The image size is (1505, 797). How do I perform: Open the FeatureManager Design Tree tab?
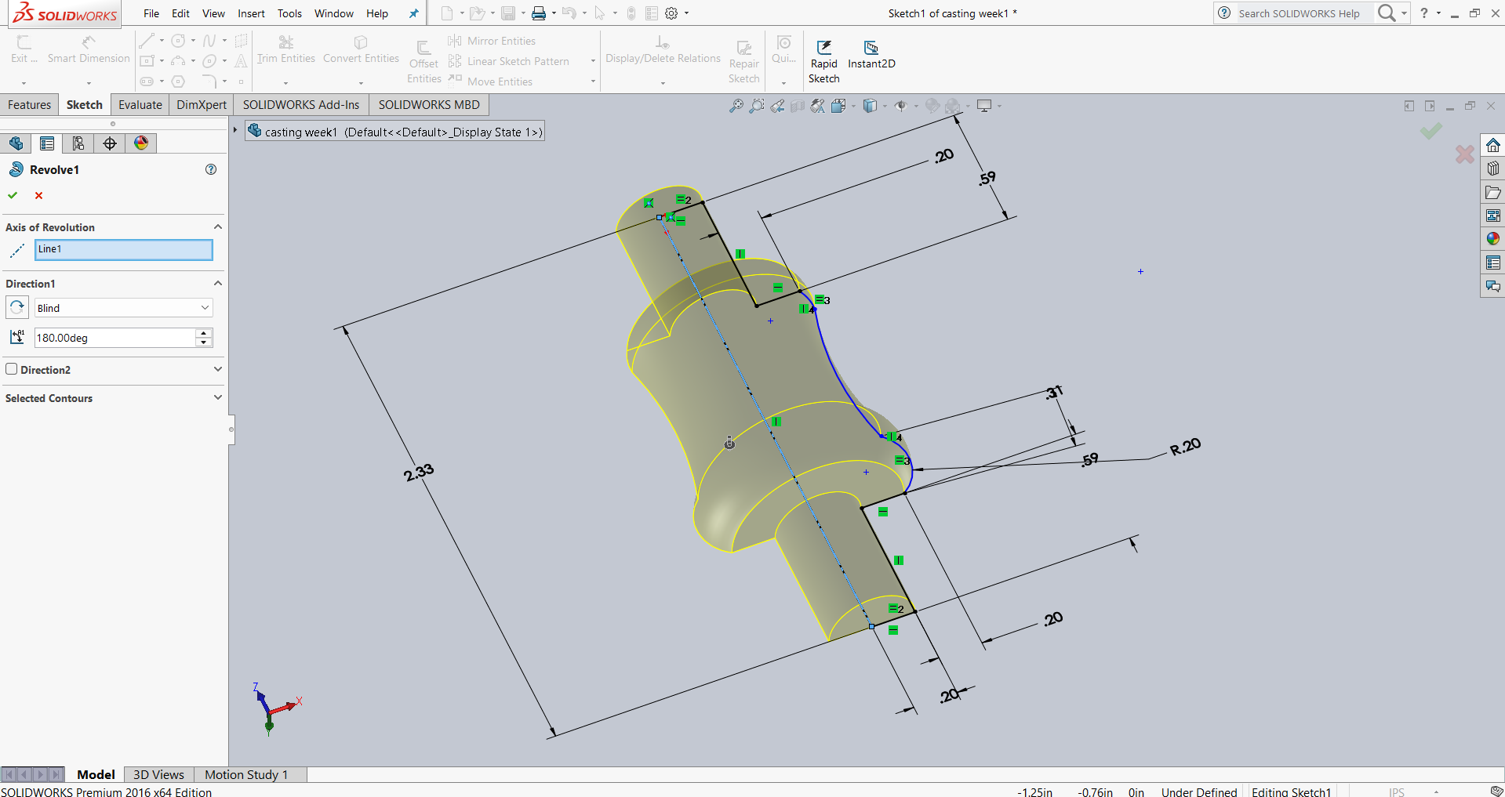[x=16, y=143]
